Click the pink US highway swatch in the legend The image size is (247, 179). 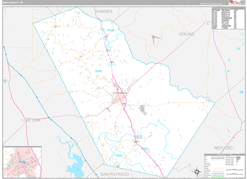pyautogui.click(x=218, y=173)
